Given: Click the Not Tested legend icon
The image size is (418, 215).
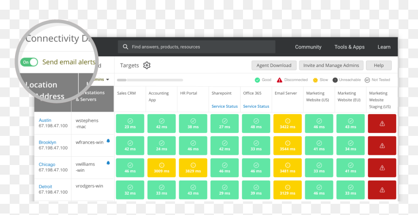Looking at the screenshot, I should tap(367, 80).
